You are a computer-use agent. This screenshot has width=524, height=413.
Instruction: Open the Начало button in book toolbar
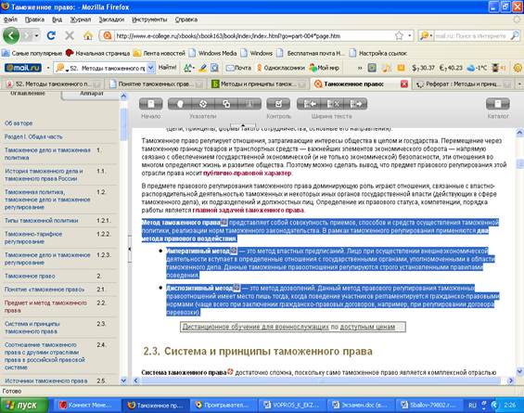[x=151, y=104]
